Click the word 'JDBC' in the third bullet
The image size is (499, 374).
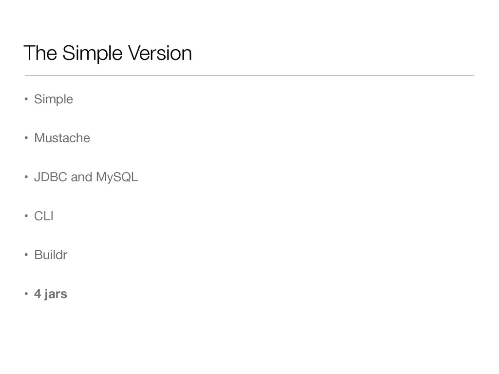(51, 177)
